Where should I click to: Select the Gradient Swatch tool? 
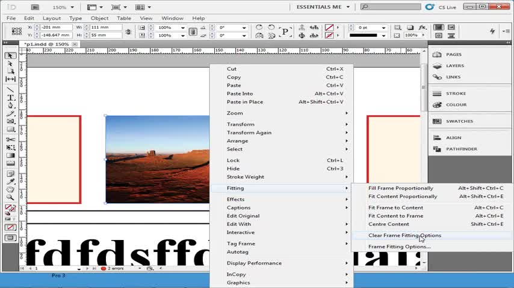[10, 155]
